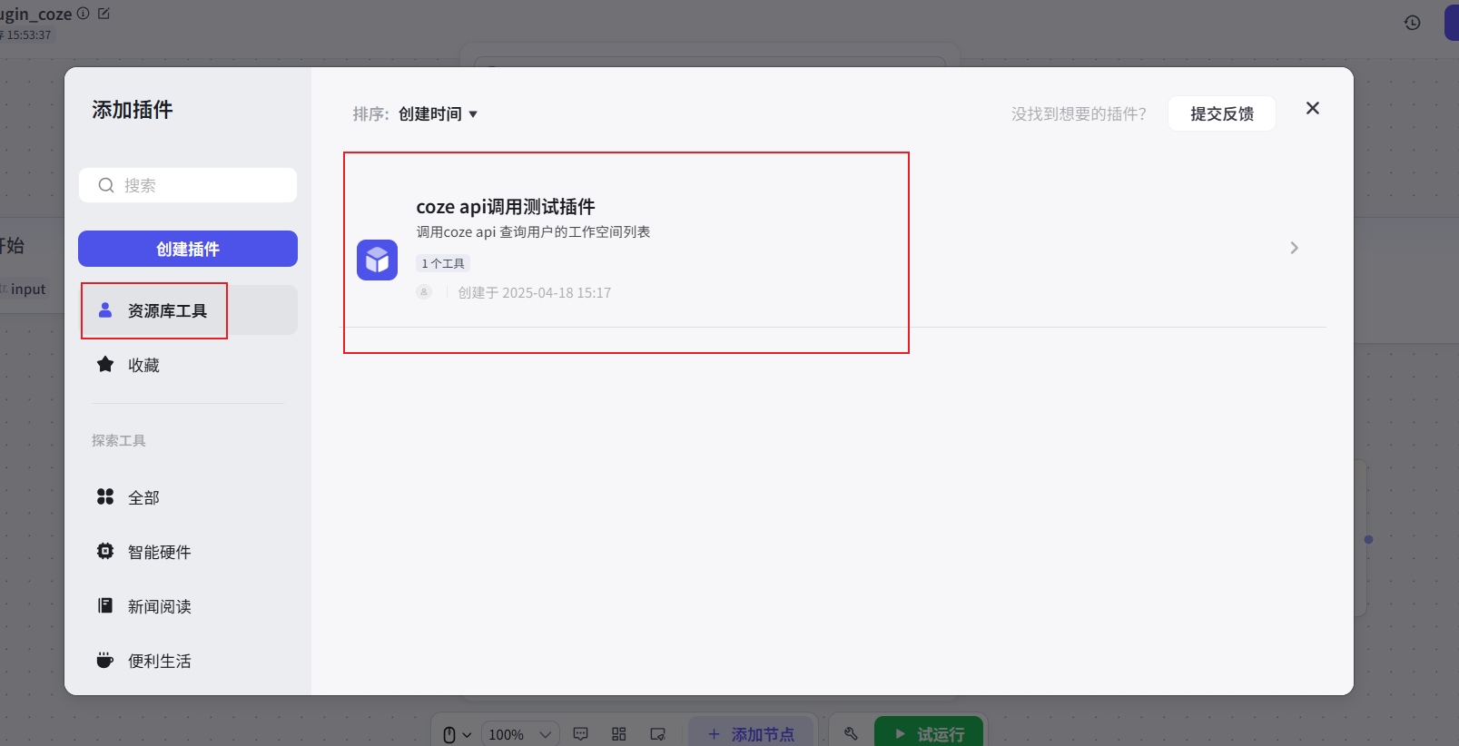Click the comment icon in bottom toolbar
The height and width of the screenshot is (746, 1459).
point(581,733)
